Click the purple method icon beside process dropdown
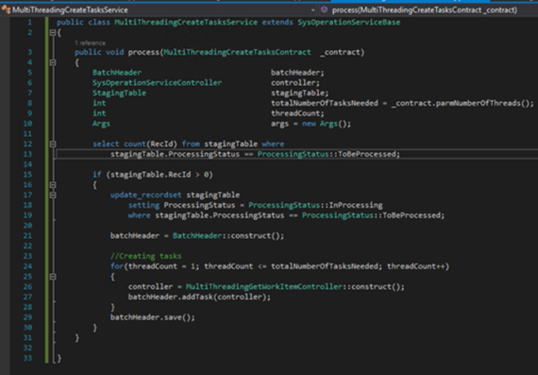The height and width of the screenshot is (375, 538). tap(324, 9)
